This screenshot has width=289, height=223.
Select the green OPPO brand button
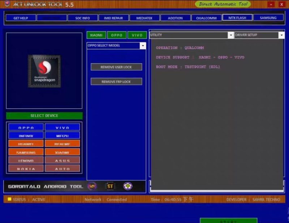(117, 35)
